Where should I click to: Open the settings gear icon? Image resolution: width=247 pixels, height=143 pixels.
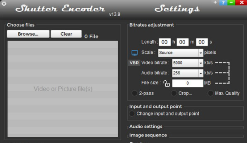coord(4,3)
